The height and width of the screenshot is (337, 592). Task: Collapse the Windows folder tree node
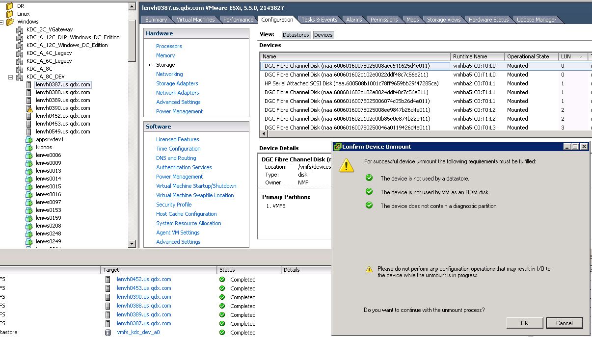click(x=2, y=22)
